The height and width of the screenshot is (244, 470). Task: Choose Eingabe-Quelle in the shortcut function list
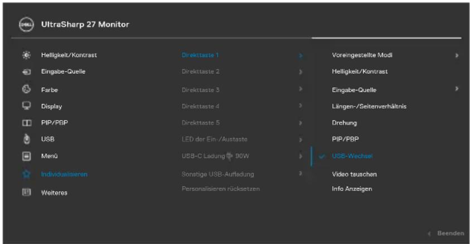point(354,90)
